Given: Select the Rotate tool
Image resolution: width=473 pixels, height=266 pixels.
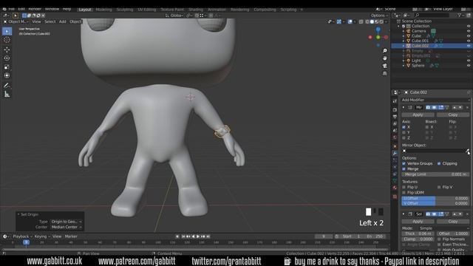Looking at the screenshot, I should point(7,58).
